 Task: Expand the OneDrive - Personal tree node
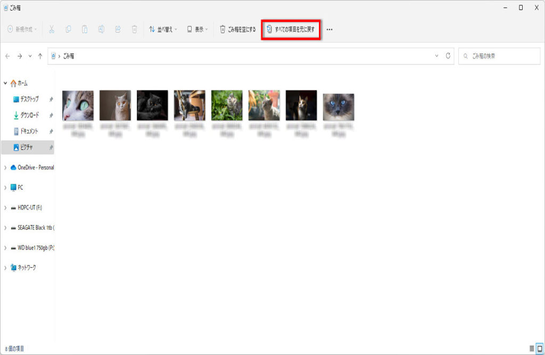(5, 167)
